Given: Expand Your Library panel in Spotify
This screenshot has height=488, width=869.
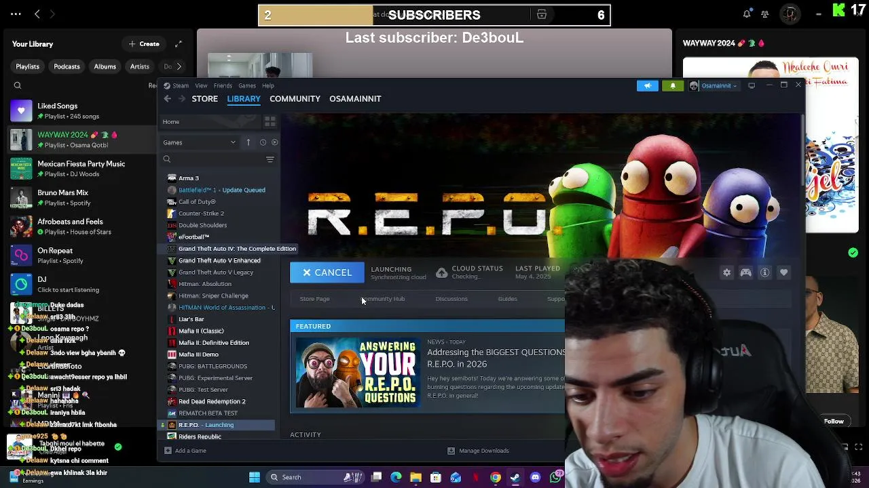Looking at the screenshot, I should (179, 44).
